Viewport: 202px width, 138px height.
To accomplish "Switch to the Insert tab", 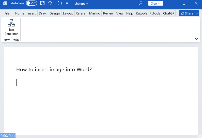I will [32, 13].
